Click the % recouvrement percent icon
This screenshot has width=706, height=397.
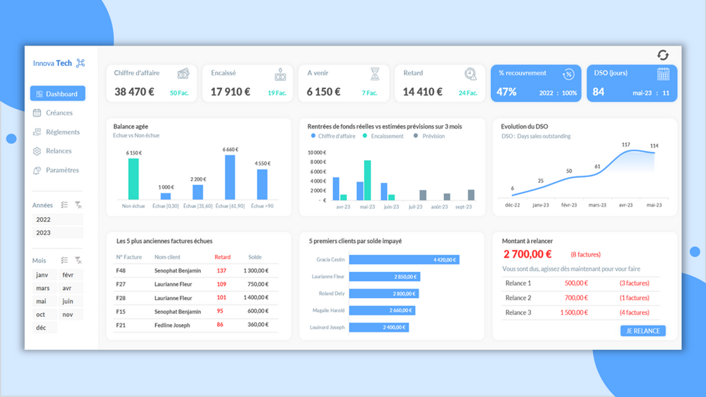[x=568, y=74]
